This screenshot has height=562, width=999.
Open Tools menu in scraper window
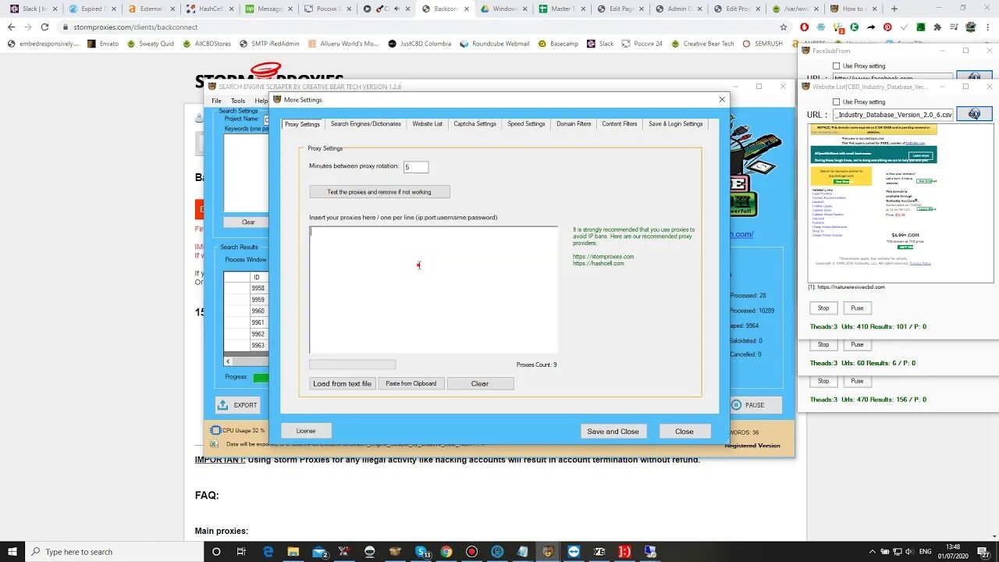[238, 101]
